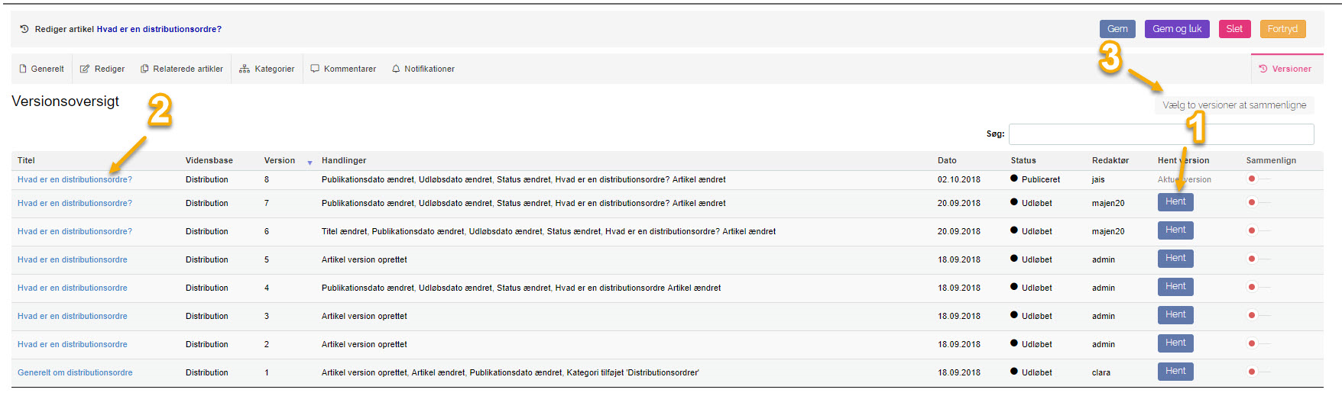Click the Versioner history clock icon

click(x=1263, y=69)
